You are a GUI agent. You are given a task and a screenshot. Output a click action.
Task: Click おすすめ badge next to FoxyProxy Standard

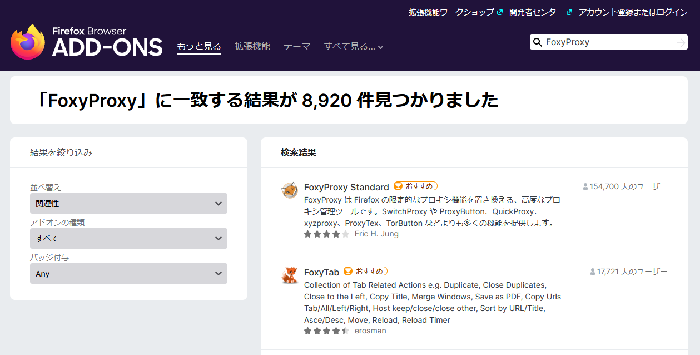pos(415,186)
